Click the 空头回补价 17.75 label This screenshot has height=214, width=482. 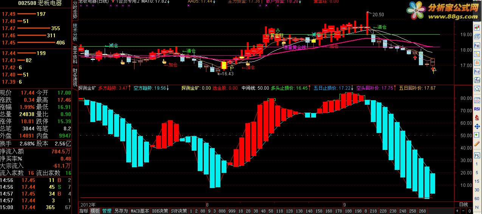375,88
